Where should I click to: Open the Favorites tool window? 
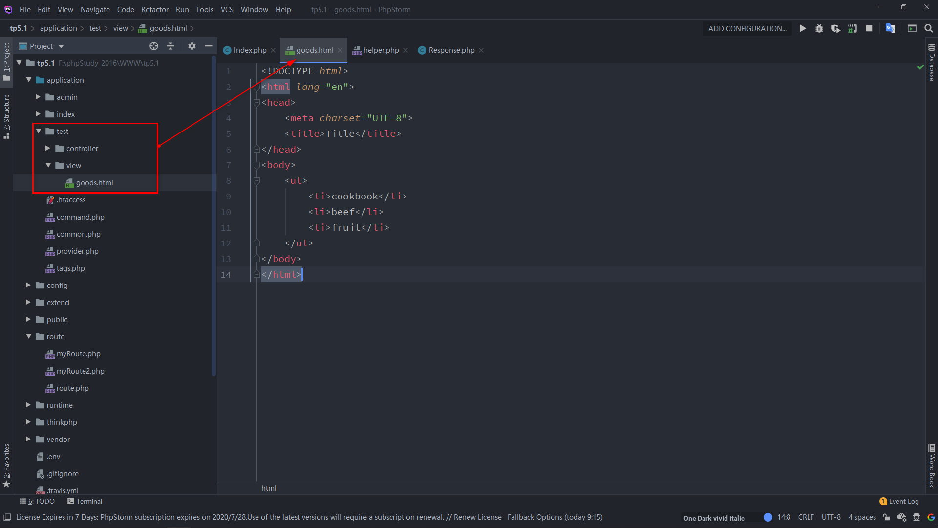(x=6, y=465)
